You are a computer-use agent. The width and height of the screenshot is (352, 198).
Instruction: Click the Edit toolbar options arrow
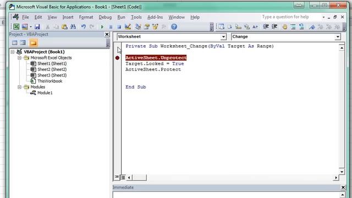tap(344, 27)
